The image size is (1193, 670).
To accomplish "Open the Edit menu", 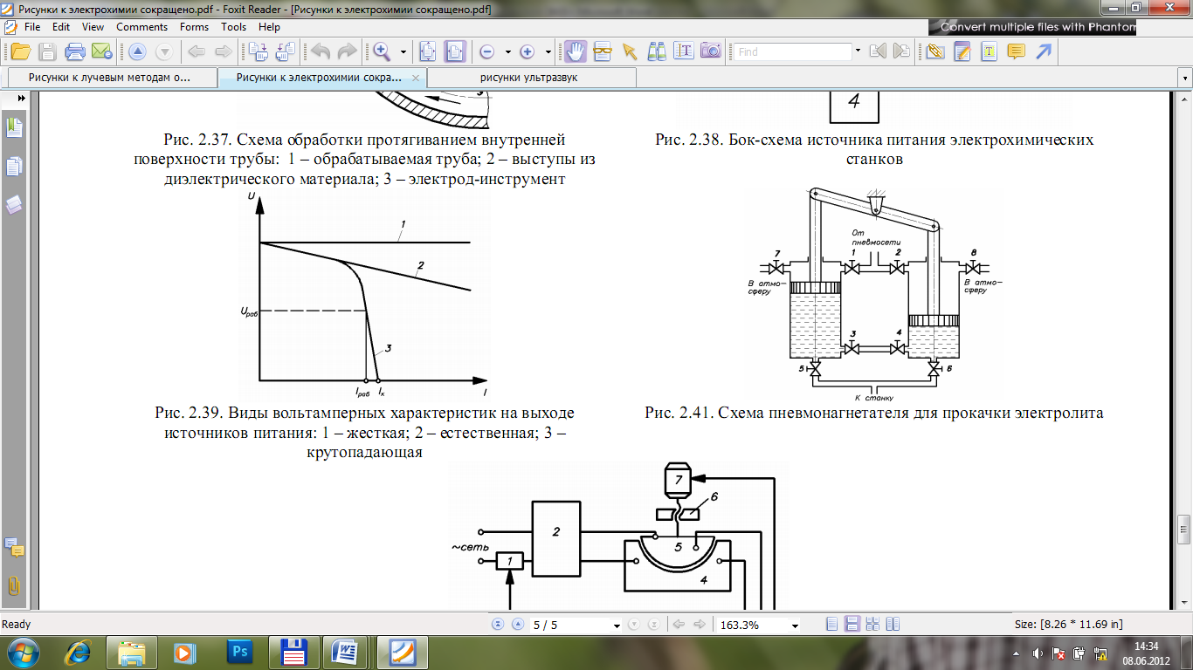I will click(x=61, y=27).
